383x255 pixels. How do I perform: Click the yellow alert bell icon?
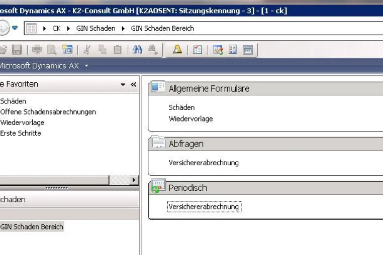177,50
